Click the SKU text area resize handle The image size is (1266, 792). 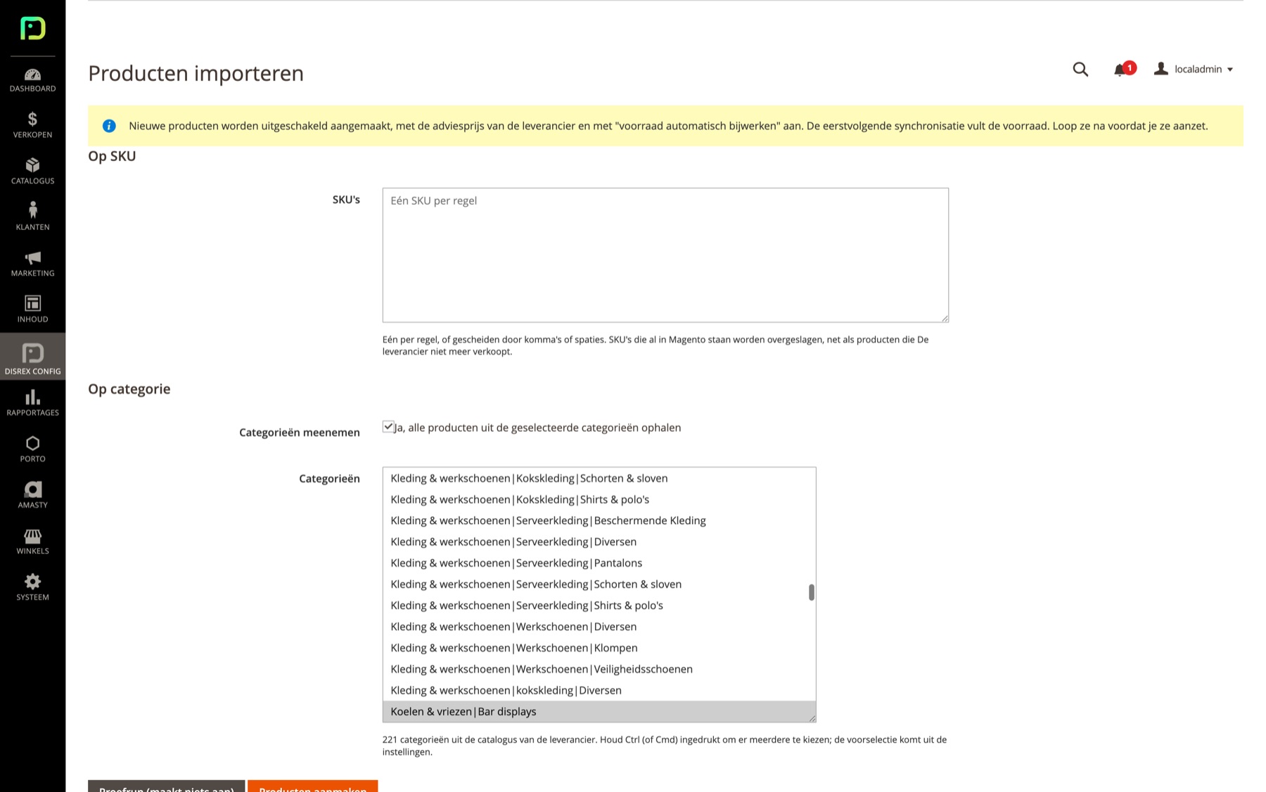945,318
